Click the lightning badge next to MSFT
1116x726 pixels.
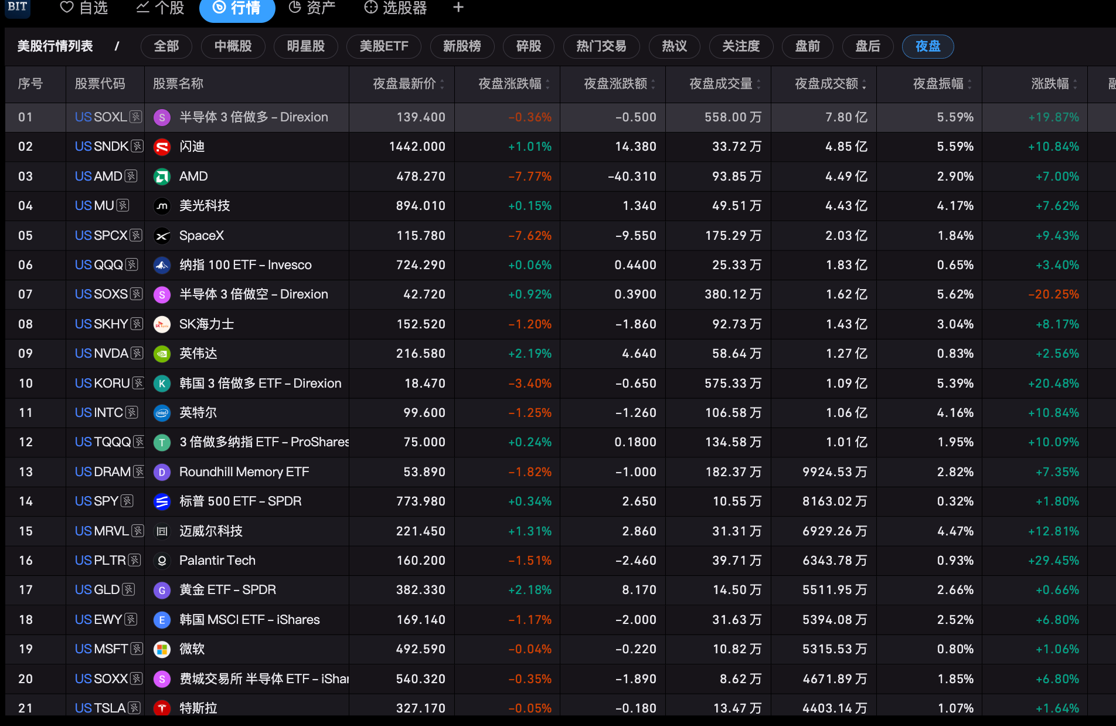pos(137,649)
